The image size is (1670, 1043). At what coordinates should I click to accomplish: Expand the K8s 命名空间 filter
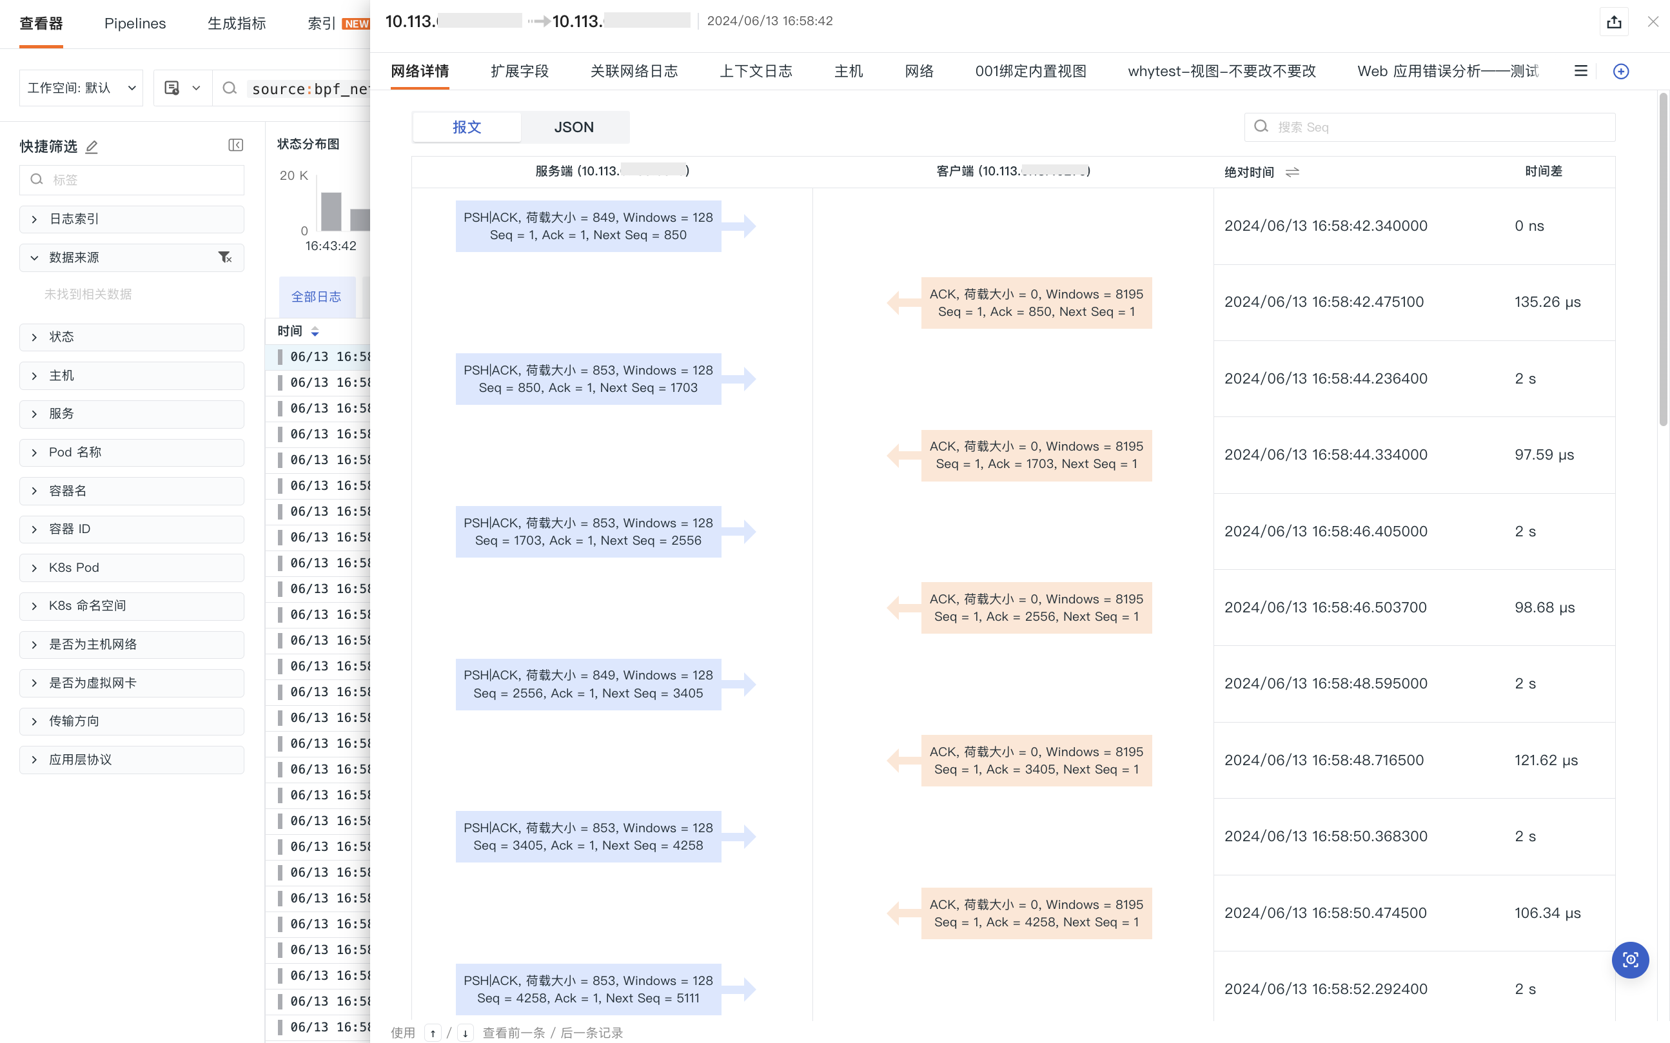click(x=132, y=607)
